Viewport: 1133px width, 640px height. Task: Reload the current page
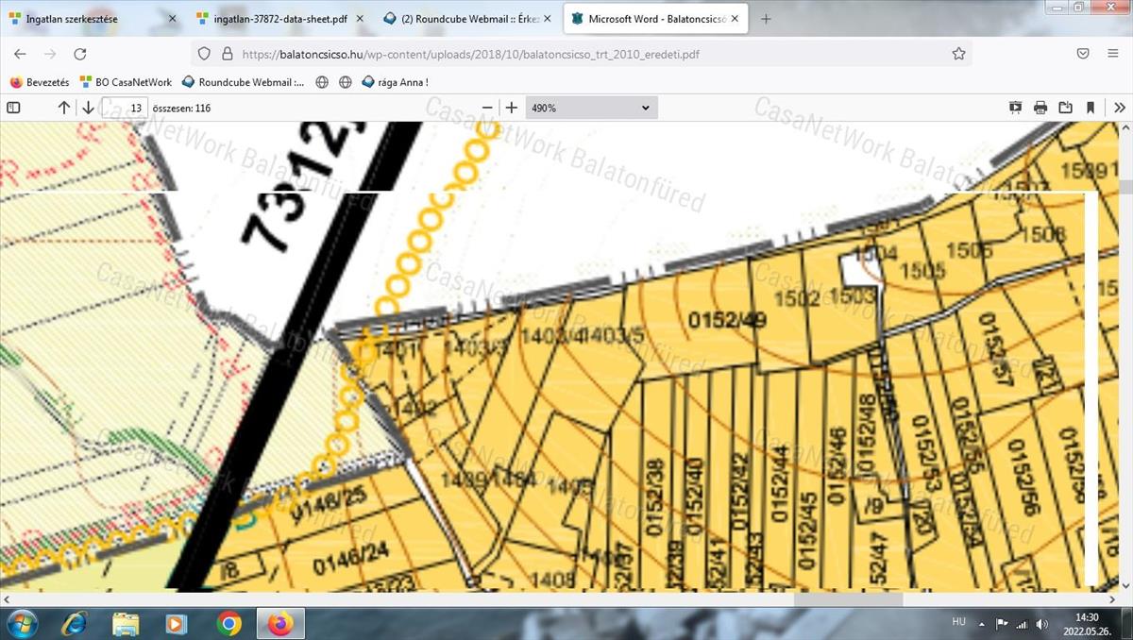tap(80, 54)
